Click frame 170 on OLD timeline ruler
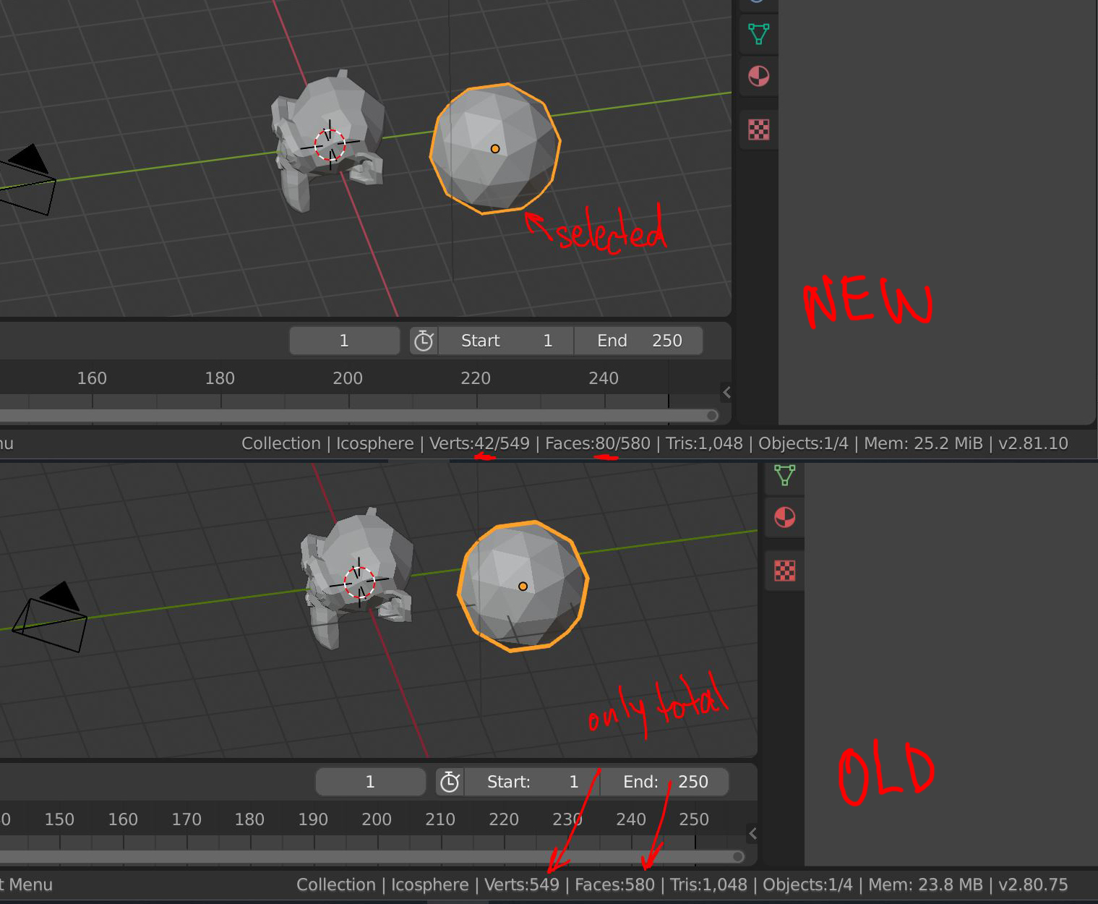 click(x=186, y=819)
